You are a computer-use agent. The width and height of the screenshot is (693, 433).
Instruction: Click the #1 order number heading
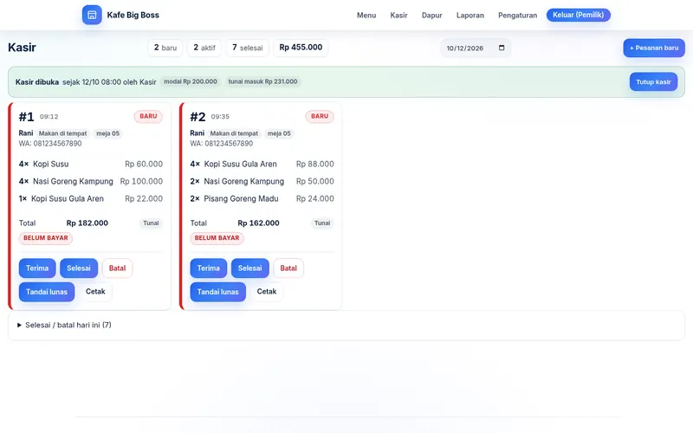26,117
